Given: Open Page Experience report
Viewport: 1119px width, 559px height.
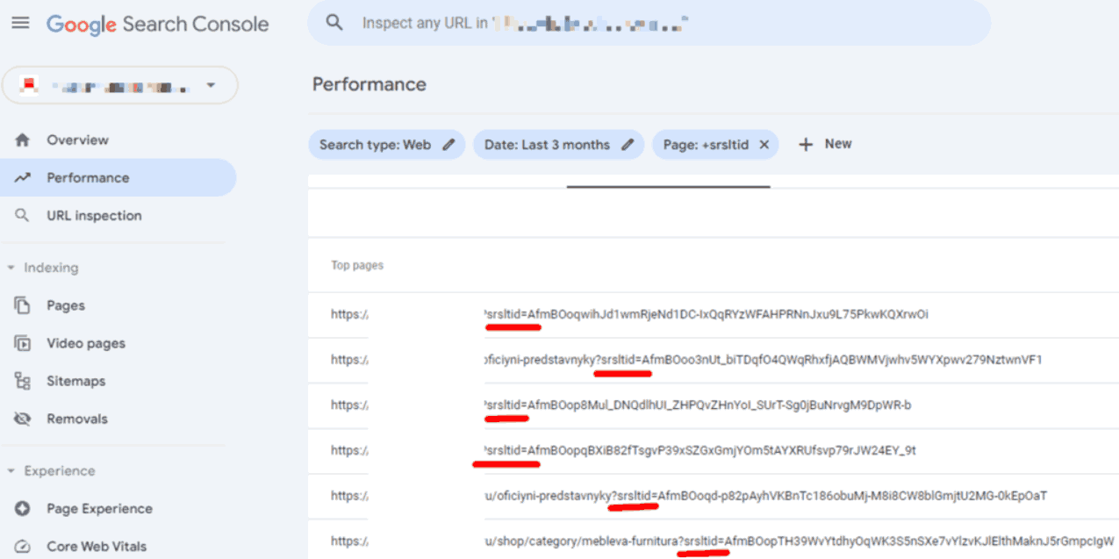Looking at the screenshot, I should pyautogui.click(x=99, y=509).
